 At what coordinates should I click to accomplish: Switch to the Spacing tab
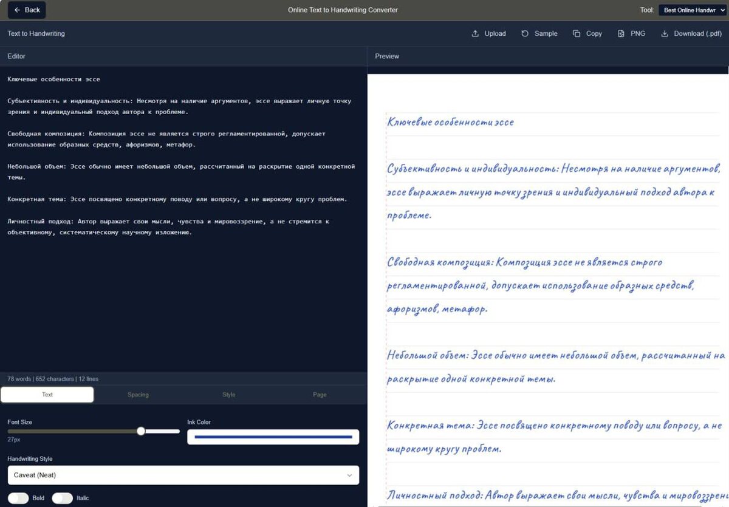pos(138,395)
